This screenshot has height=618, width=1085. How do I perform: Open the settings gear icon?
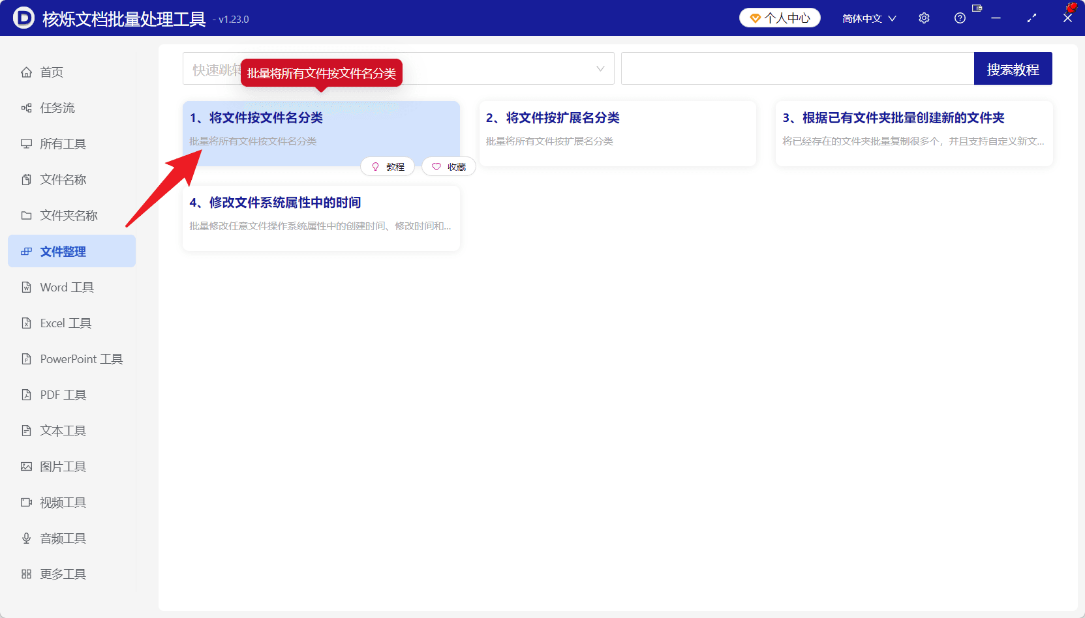point(924,18)
